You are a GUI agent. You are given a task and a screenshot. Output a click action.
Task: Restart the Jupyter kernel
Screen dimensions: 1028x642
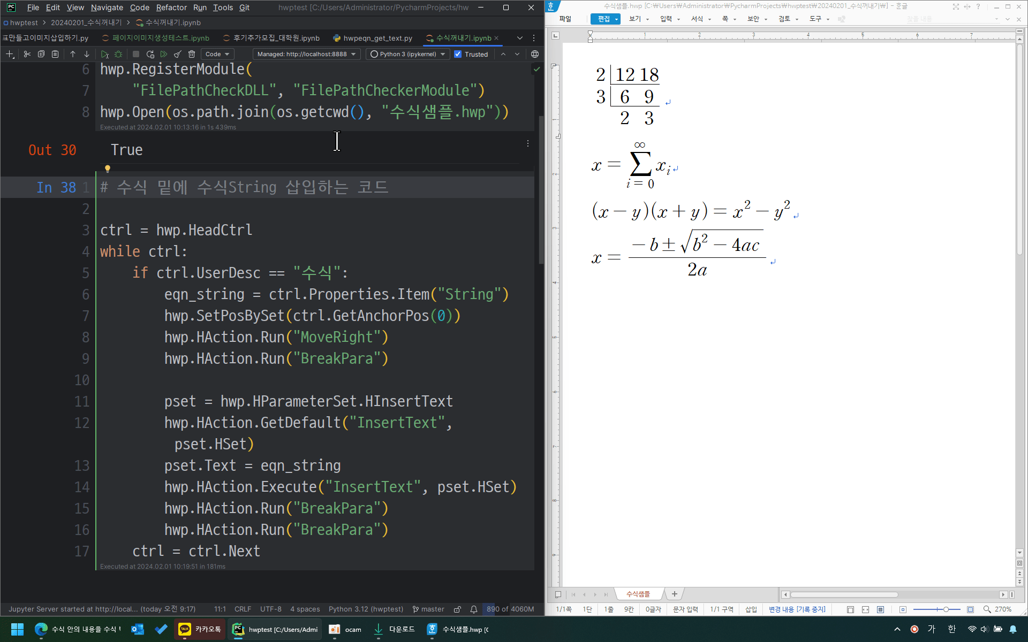pyautogui.click(x=150, y=54)
